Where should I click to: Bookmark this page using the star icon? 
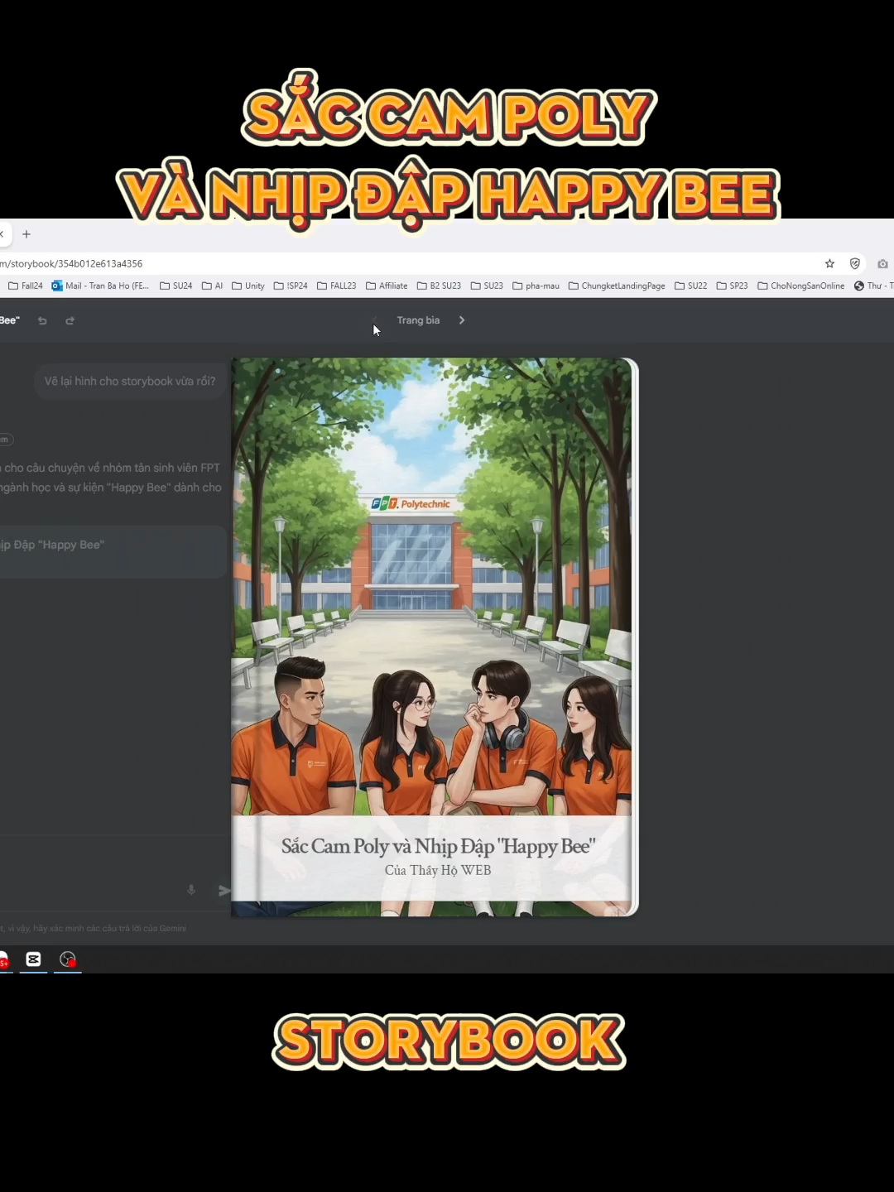(x=829, y=263)
